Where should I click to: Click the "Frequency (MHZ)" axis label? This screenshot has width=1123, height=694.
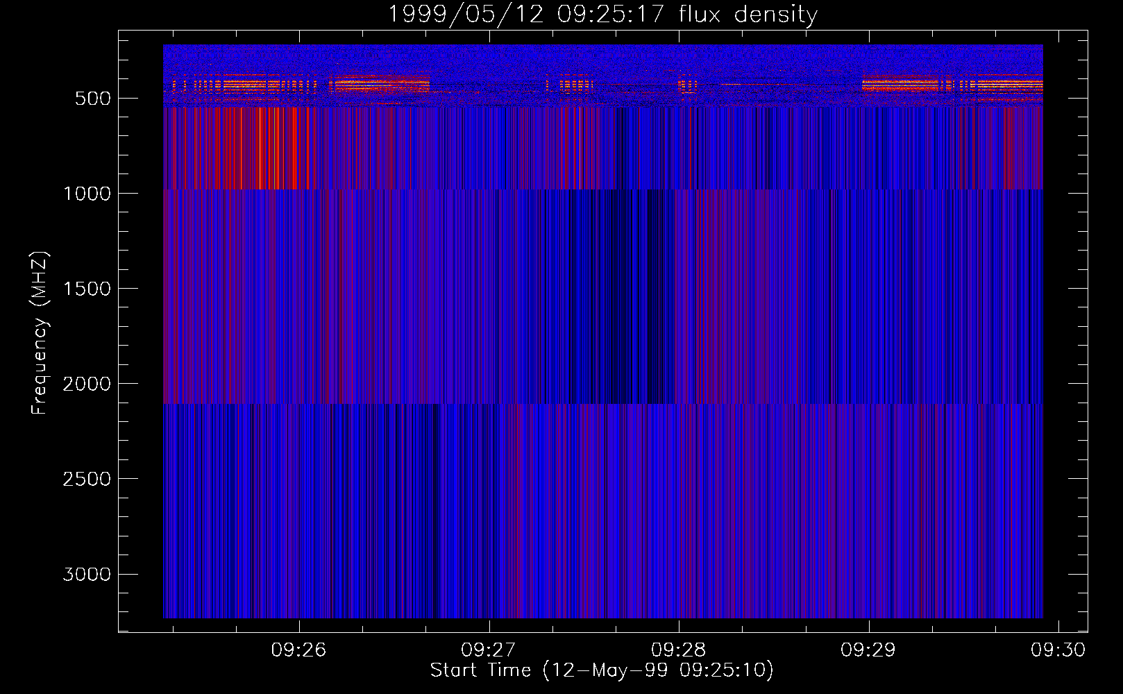pos(40,334)
